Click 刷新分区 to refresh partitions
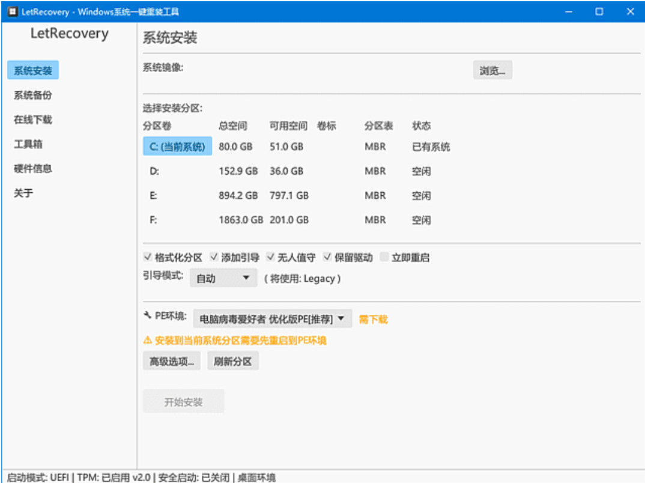This screenshot has width=645, height=483. coord(233,360)
